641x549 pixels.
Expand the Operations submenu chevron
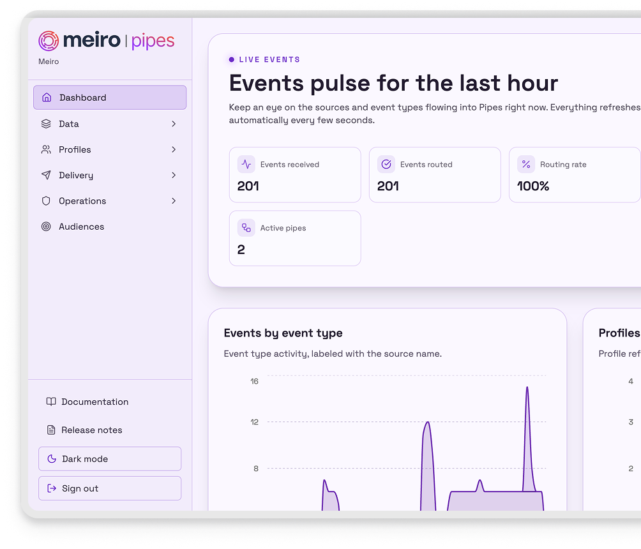(174, 200)
